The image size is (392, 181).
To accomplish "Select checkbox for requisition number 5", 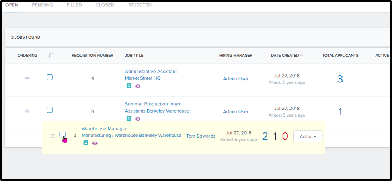I will pos(50,110).
